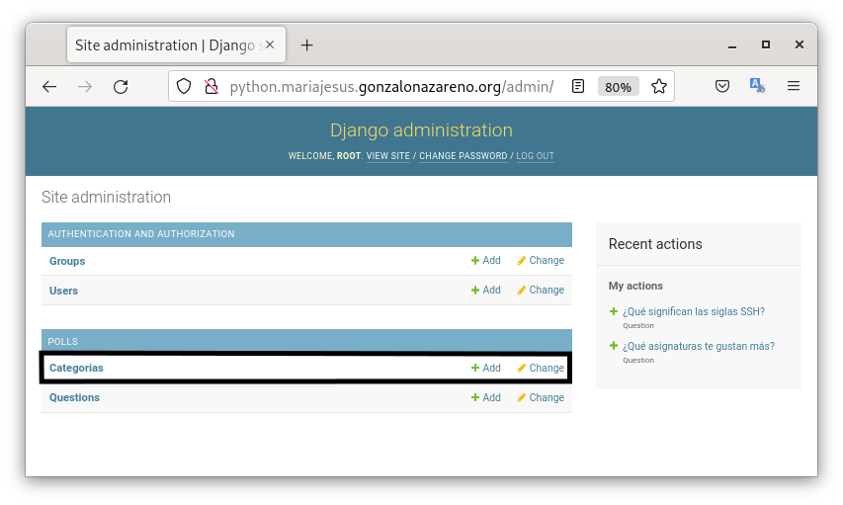Open the Firefox hamburger application menu
Viewport: 843px width, 505px height.
(x=793, y=86)
